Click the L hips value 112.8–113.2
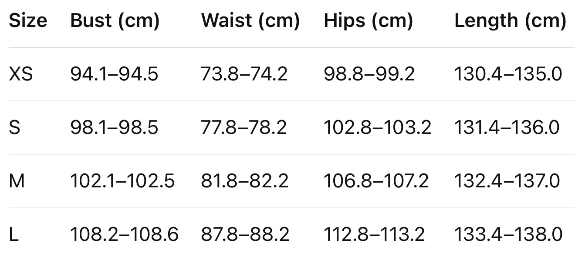 pos(374,235)
